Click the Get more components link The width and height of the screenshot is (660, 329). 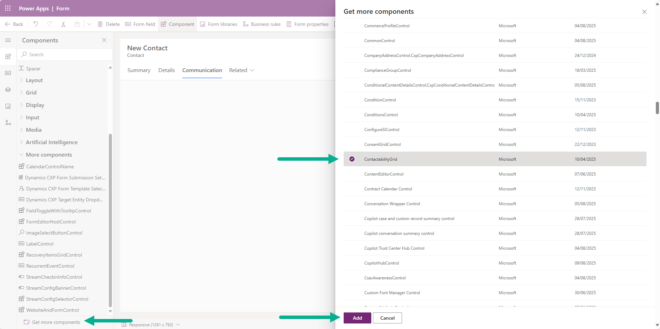click(x=56, y=322)
